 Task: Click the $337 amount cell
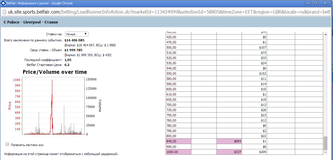click(x=229, y=152)
